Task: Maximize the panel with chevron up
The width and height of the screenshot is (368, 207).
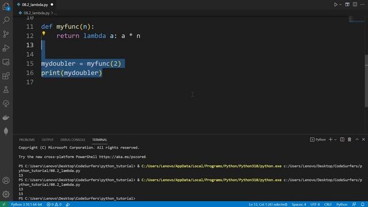Action: point(357,139)
